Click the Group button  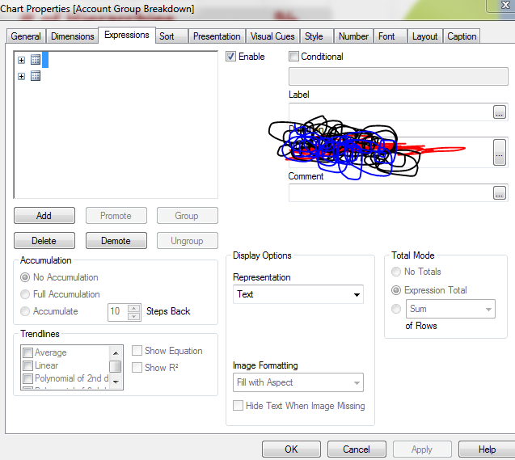point(188,216)
